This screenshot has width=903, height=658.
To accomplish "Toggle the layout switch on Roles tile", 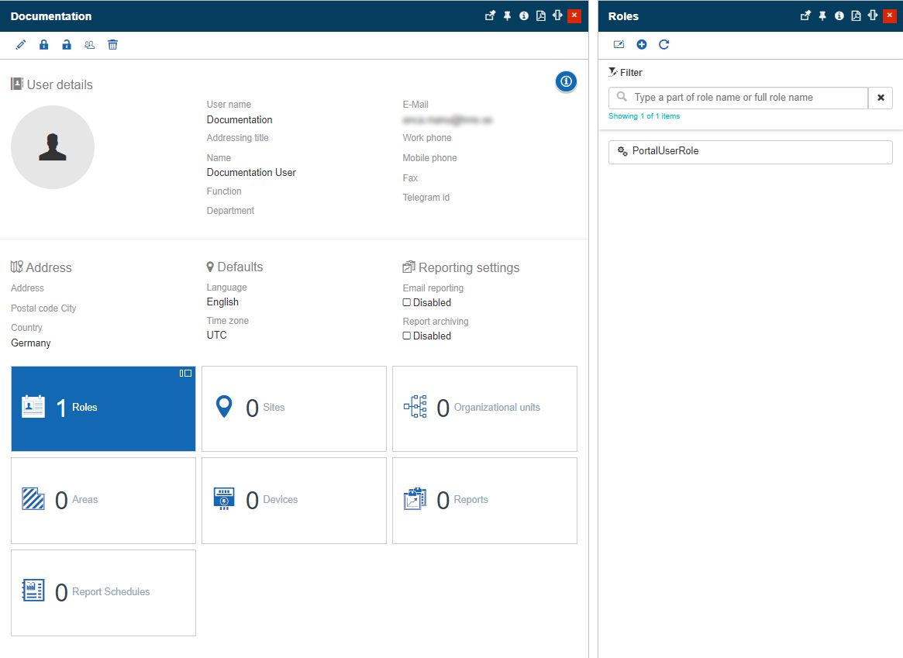I will pos(185,374).
